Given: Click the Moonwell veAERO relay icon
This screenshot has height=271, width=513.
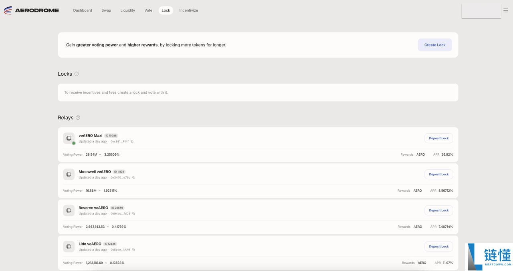Looking at the screenshot, I should pyautogui.click(x=69, y=174).
